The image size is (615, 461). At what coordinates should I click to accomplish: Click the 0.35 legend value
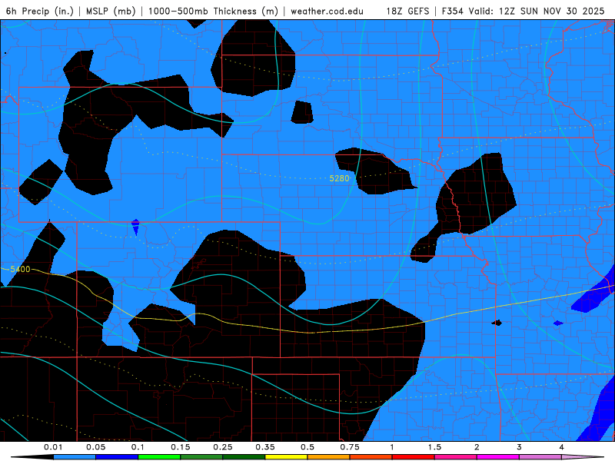[265, 447]
